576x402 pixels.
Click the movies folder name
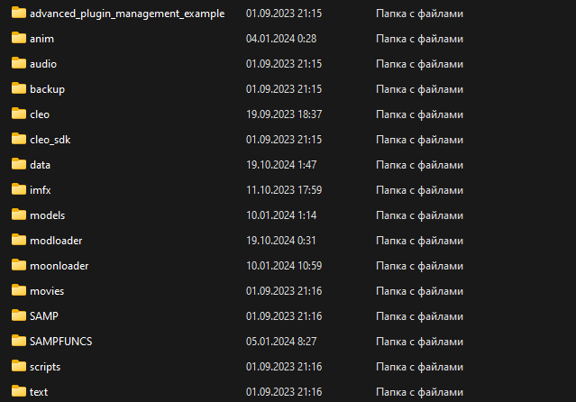[x=47, y=291]
